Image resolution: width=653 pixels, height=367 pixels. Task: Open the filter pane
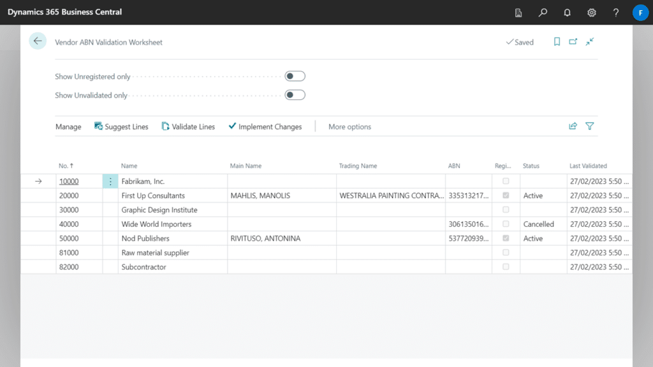pyautogui.click(x=589, y=126)
